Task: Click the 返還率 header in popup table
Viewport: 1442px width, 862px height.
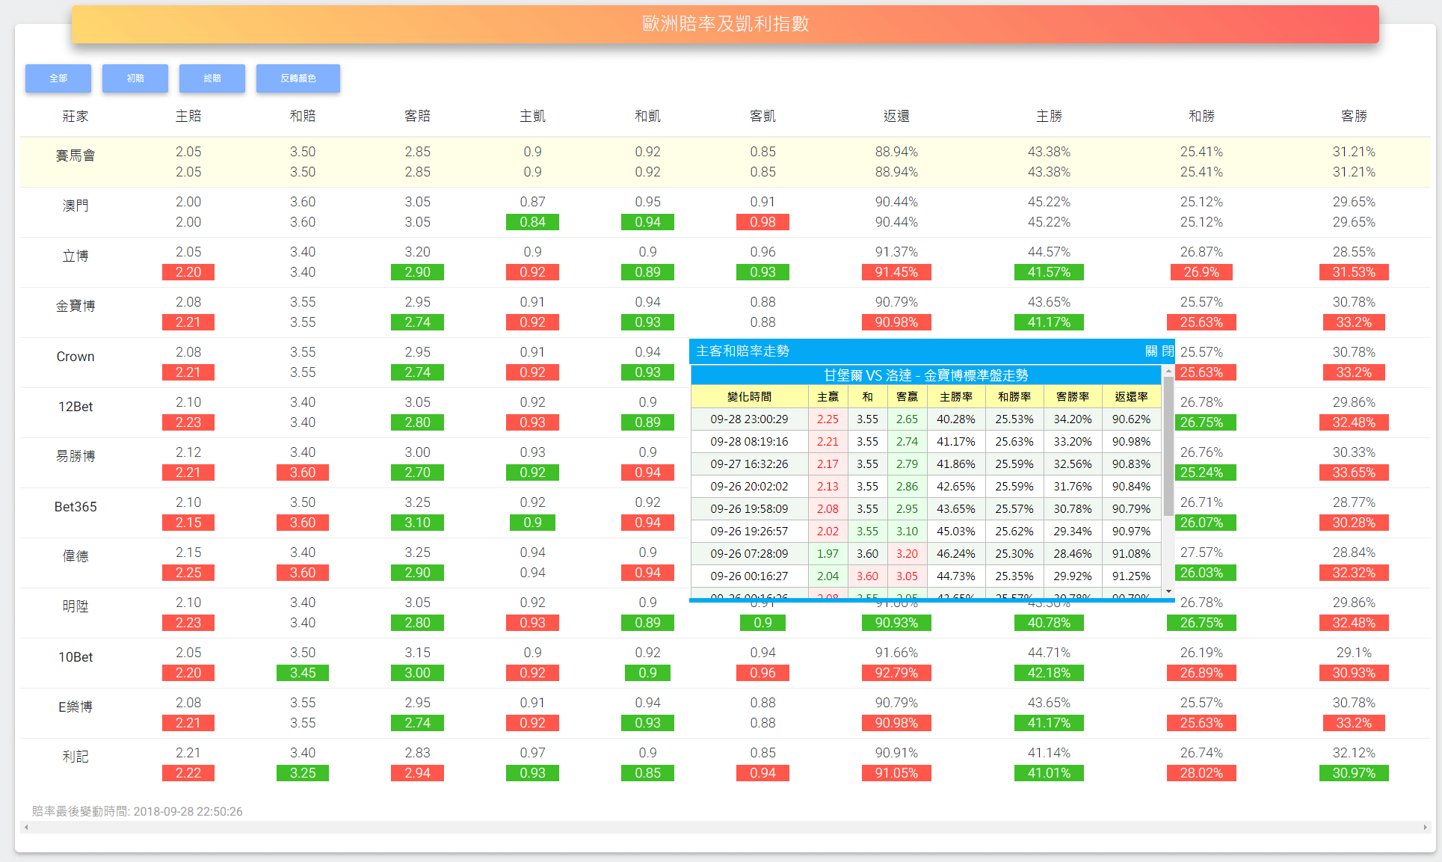Action: pyautogui.click(x=1130, y=397)
